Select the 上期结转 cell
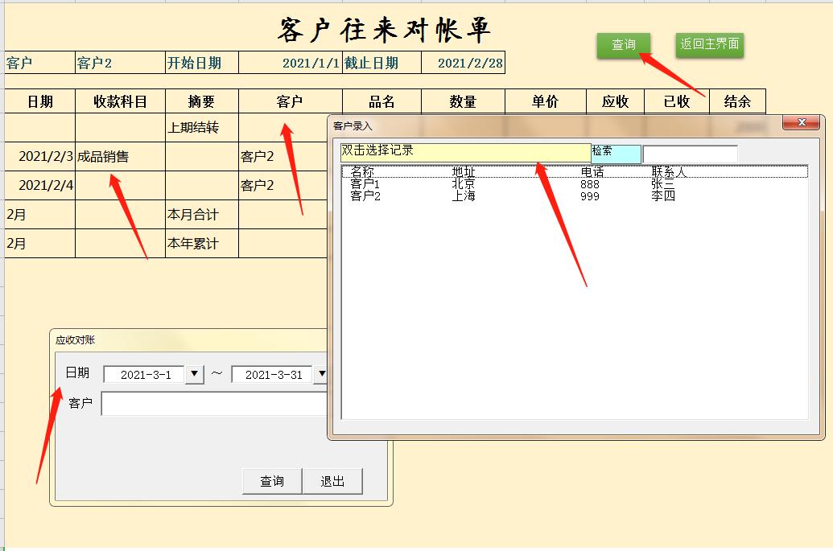833x551 pixels. point(201,127)
